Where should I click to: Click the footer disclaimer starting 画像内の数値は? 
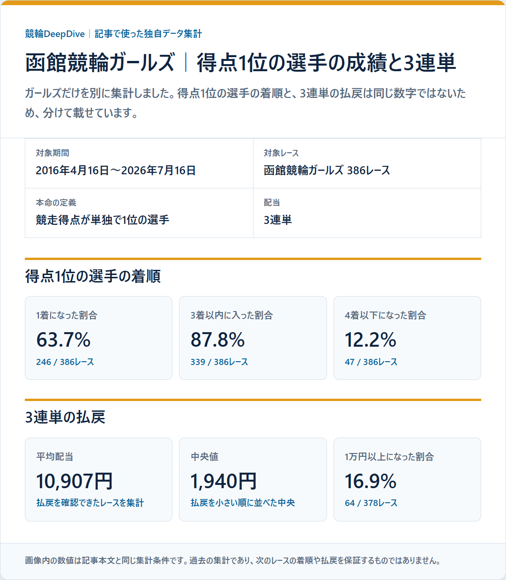point(233,561)
